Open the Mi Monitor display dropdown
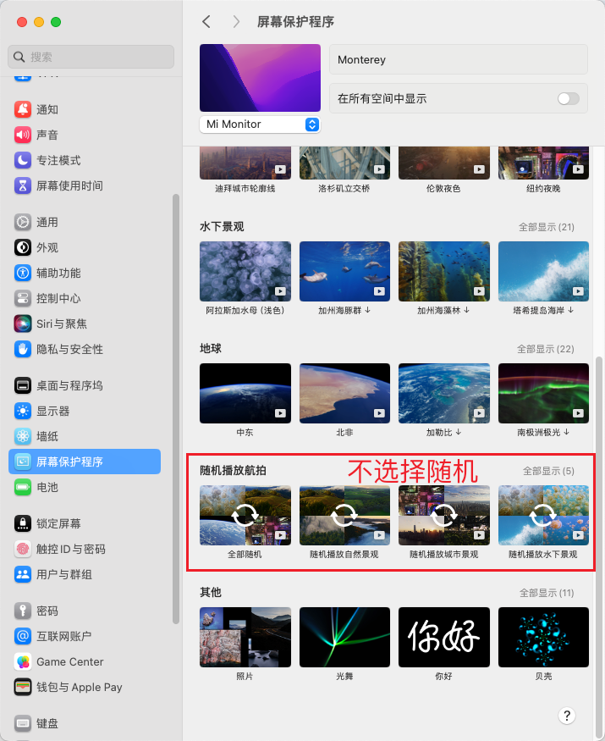Screen dimensions: 605x741 click(260, 124)
